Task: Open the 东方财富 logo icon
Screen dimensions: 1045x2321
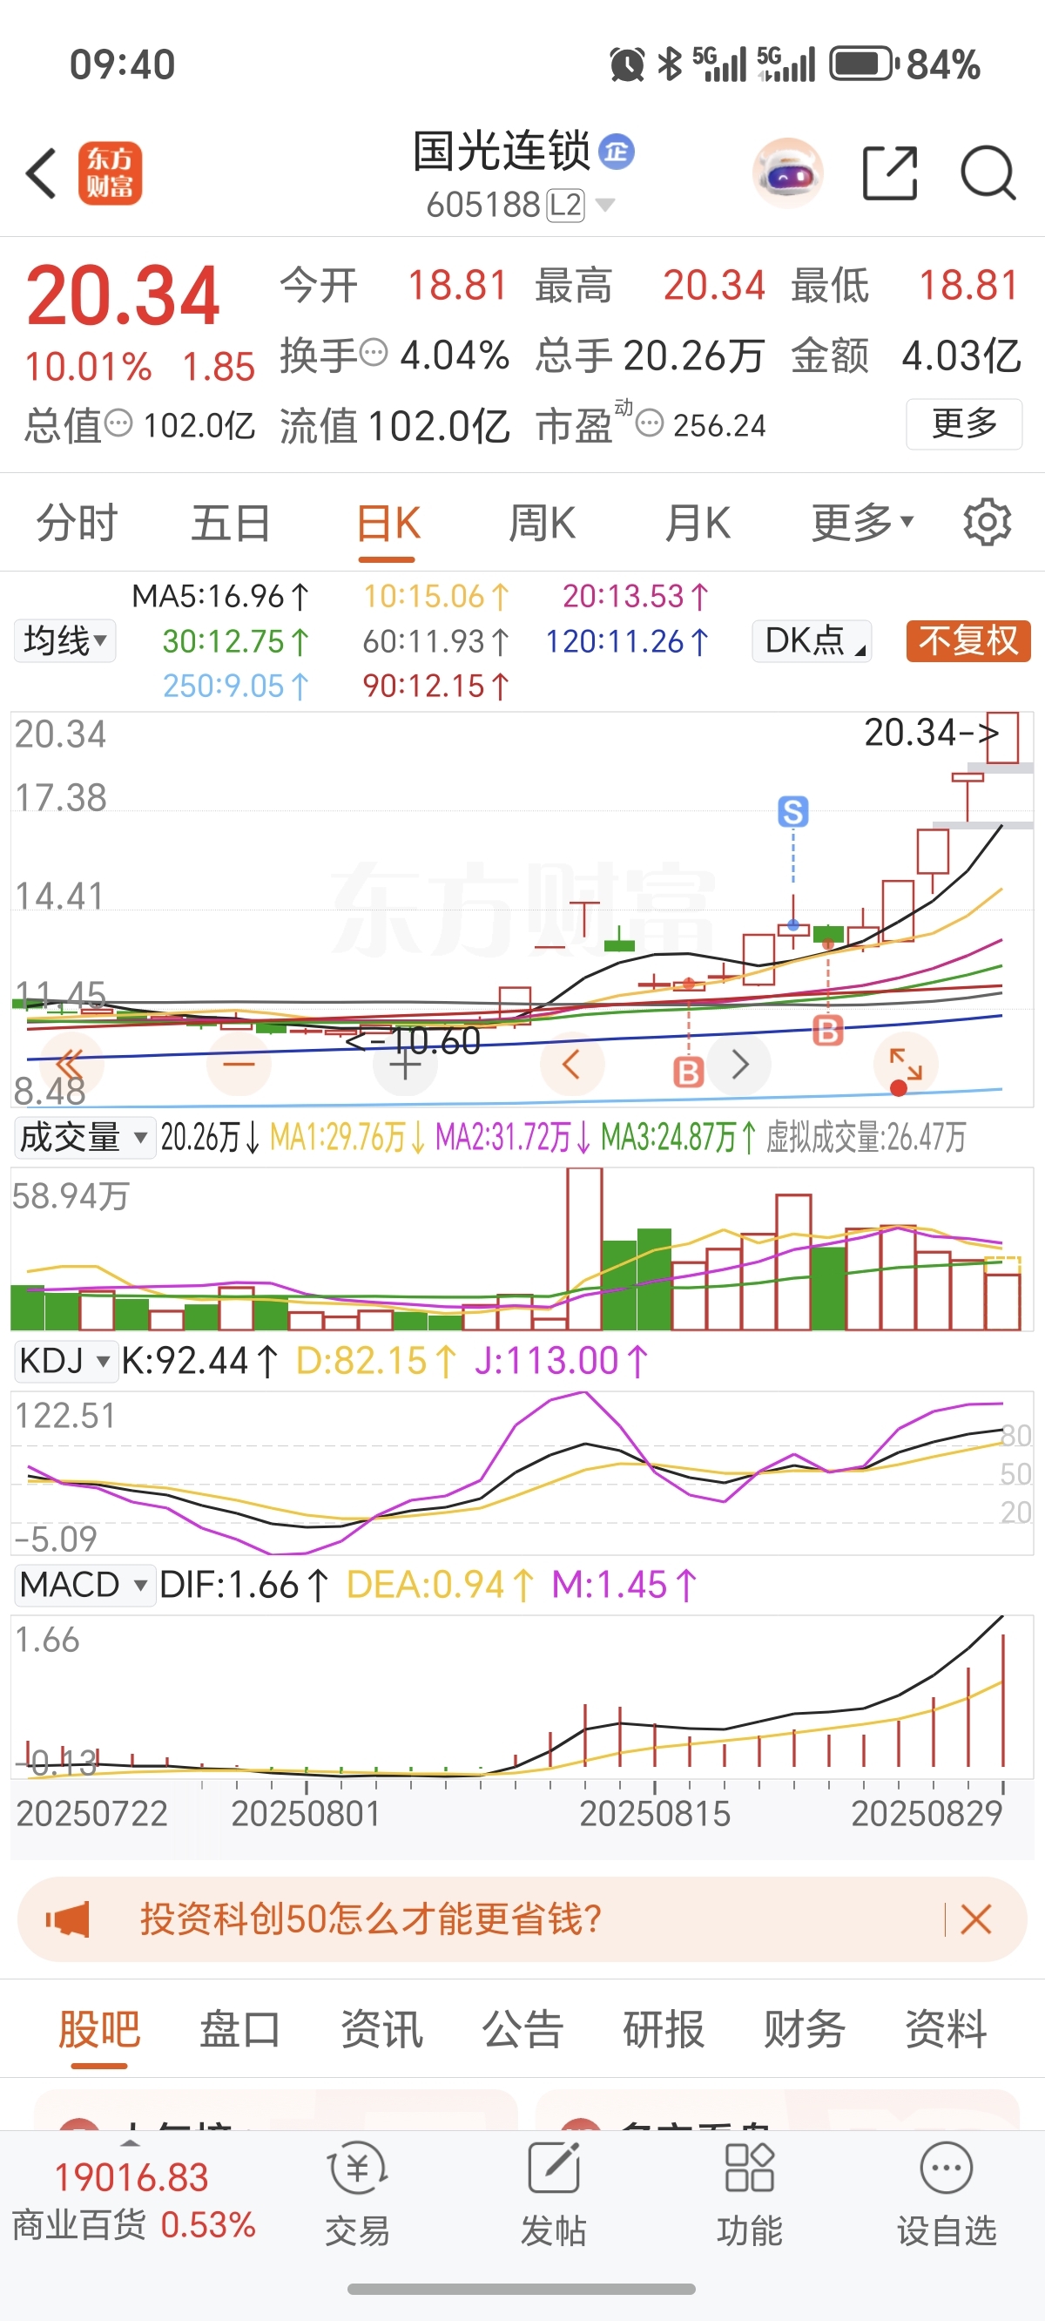Action: tap(110, 173)
